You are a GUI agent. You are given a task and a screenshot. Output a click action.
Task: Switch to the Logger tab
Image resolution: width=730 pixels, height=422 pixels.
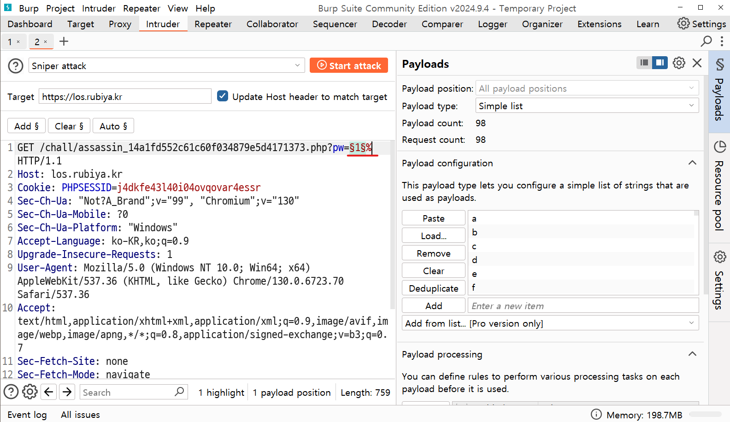pos(493,24)
